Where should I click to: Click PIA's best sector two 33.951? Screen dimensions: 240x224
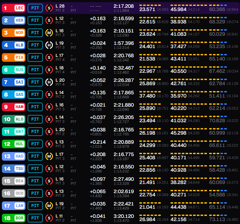[x=194, y=59]
